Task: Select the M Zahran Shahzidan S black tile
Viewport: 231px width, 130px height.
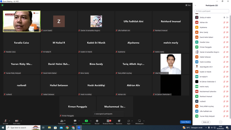Action: 171,85
